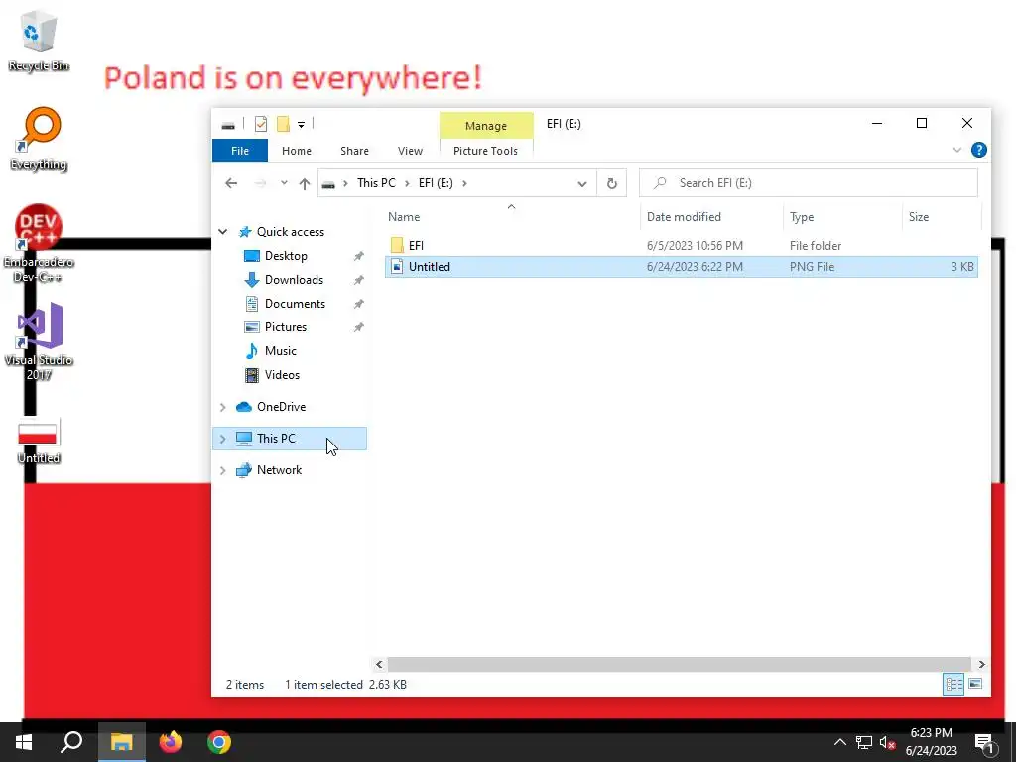Open Desktop in Quick access
The height and width of the screenshot is (762, 1016).
coord(286,256)
